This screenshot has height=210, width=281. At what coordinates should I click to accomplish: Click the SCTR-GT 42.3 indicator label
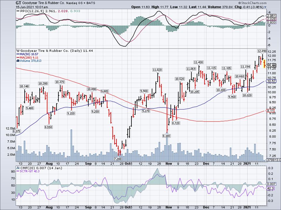(30, 171)
